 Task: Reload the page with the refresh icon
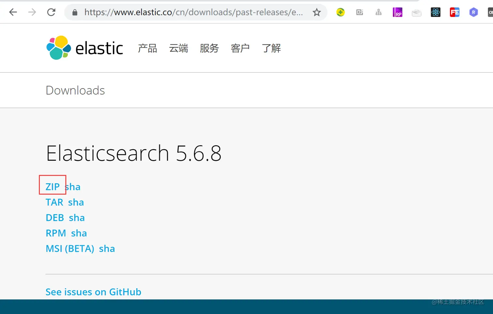[51, 12]
